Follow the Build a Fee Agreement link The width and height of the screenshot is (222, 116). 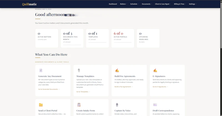[123, 87]
